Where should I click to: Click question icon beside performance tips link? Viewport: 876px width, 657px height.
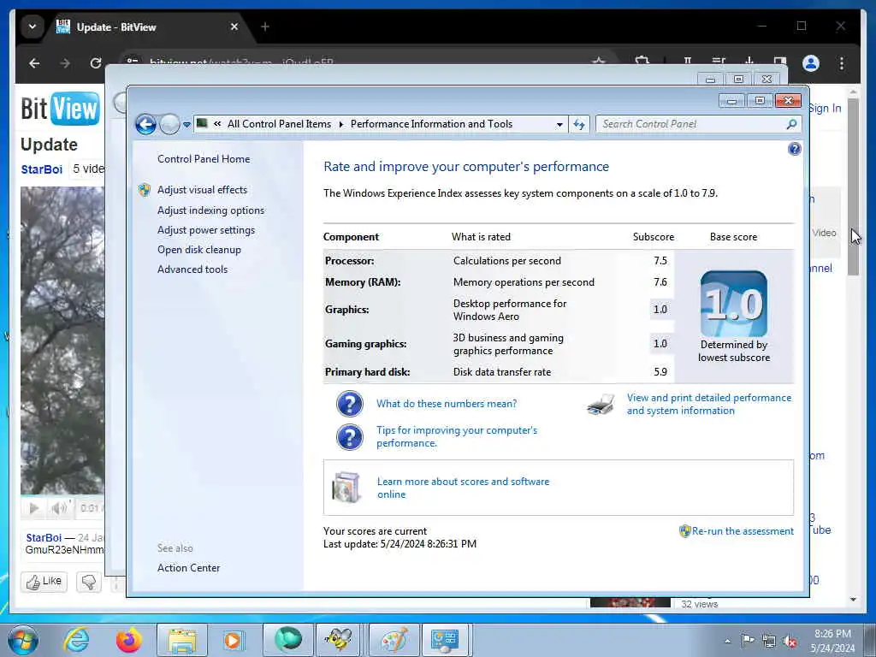(350, 437)
